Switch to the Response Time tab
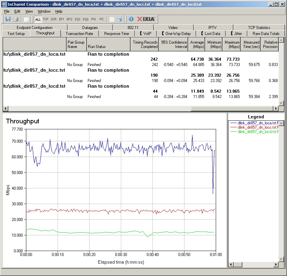287x276 pixels. (117, 34)
